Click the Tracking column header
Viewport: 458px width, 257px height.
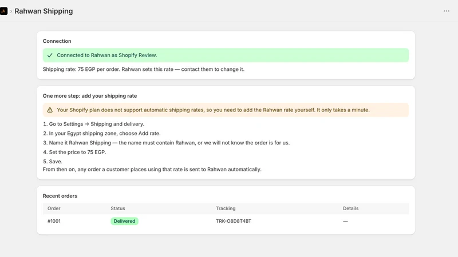(226, 208)
